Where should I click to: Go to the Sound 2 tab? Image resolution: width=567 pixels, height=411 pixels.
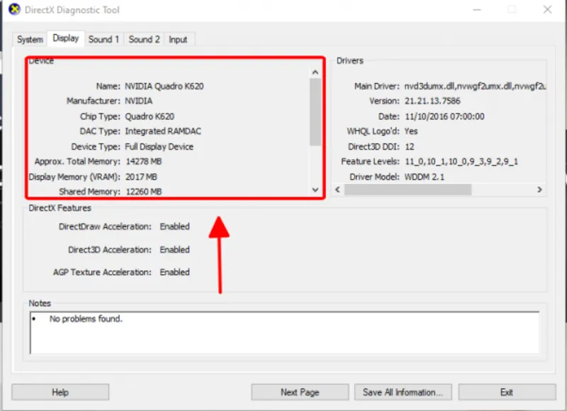(144, 40)
